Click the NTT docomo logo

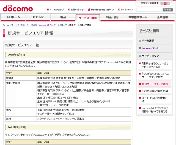[18, 8]
